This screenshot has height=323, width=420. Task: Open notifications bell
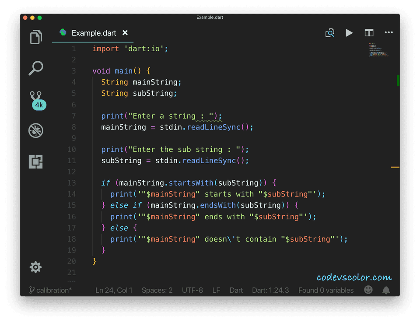[386, 290]
